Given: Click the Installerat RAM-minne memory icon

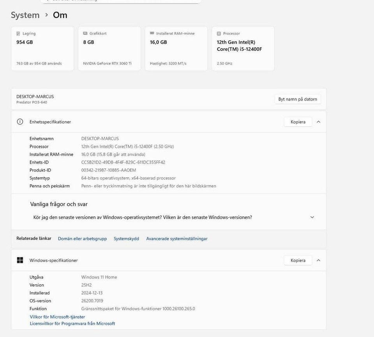Looking at the screenshot, I should 152,34.
